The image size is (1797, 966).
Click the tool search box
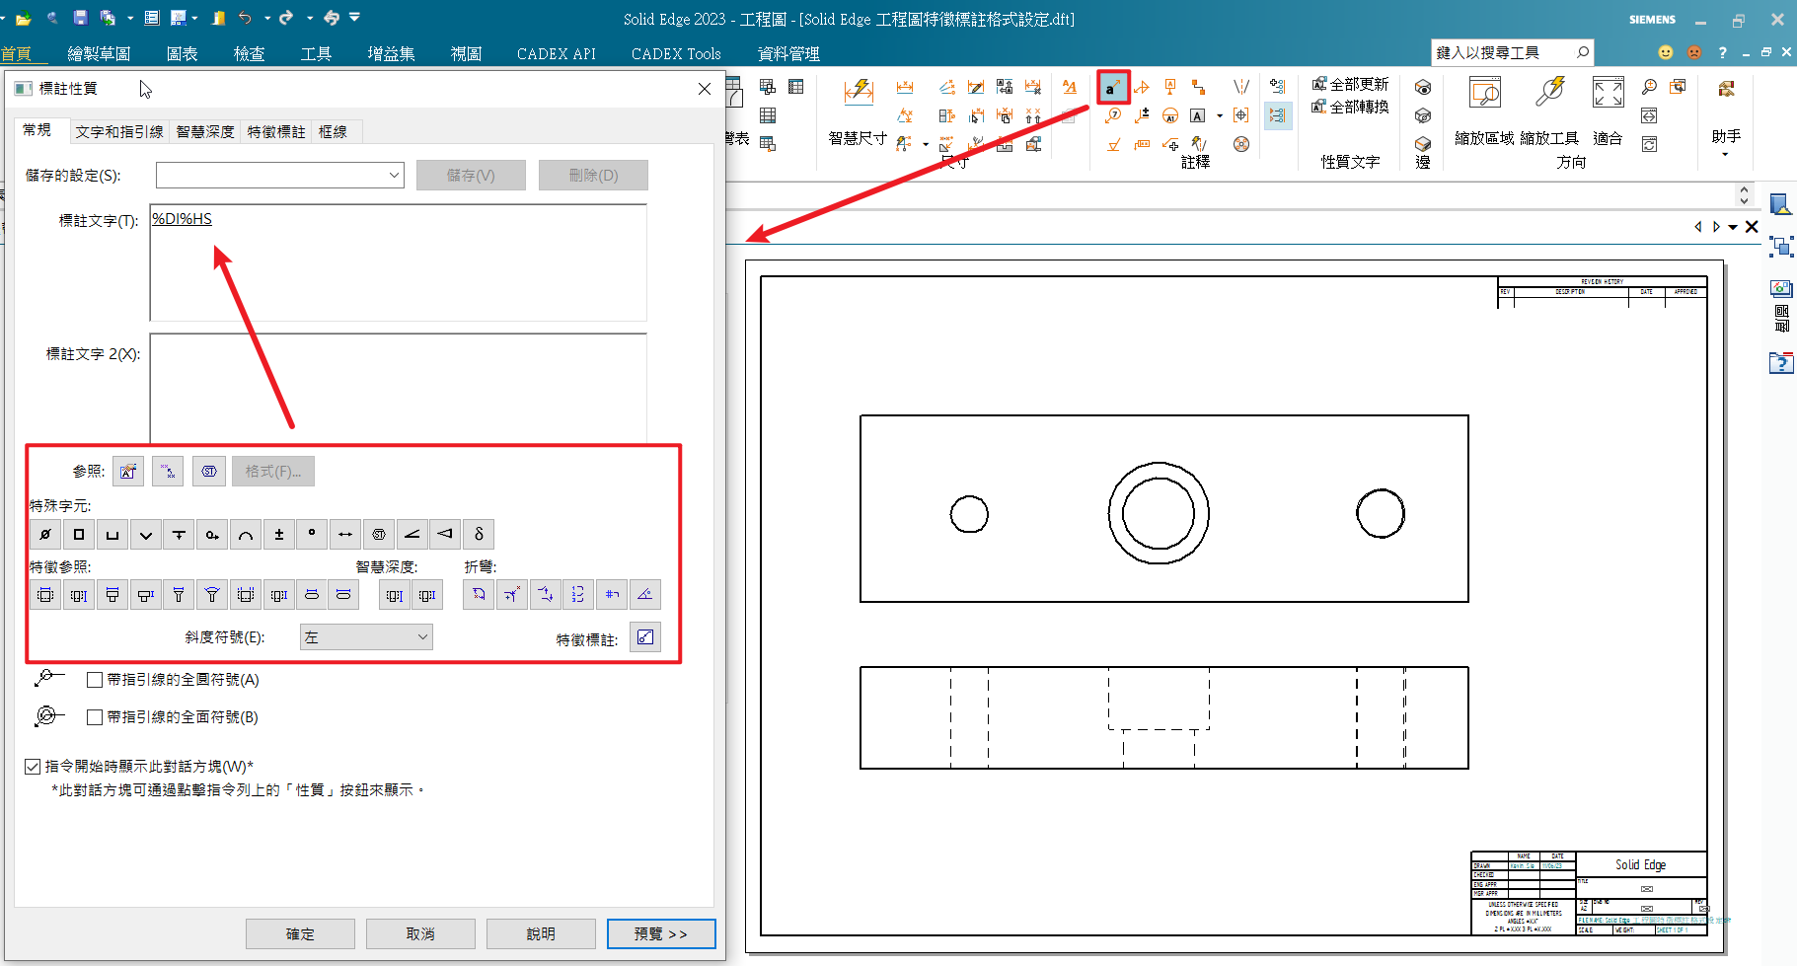tap(1512, 52)
